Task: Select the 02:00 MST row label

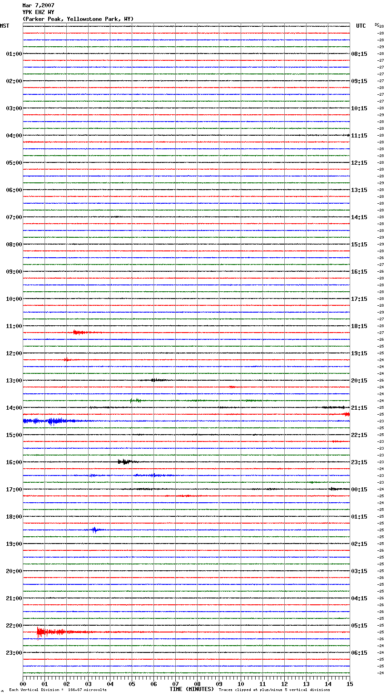Action: pyautogui.click(x=14, y=81)
